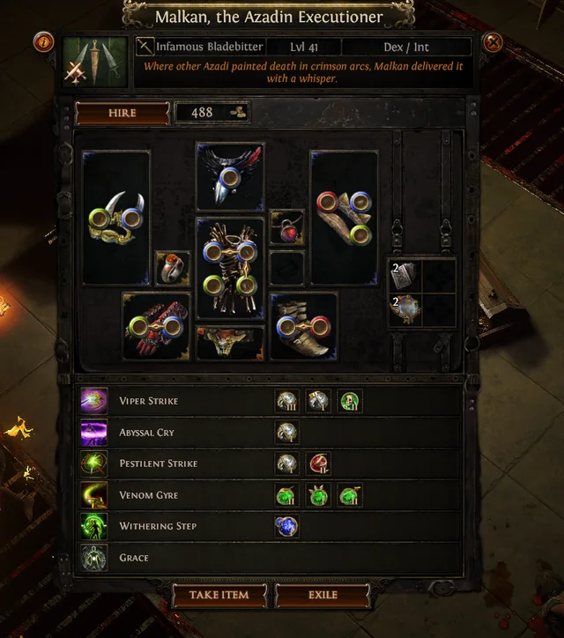Click the red support gem on Pestilent Strike
This screenshot has height=638, width=564.
click(x=318, y=464)
